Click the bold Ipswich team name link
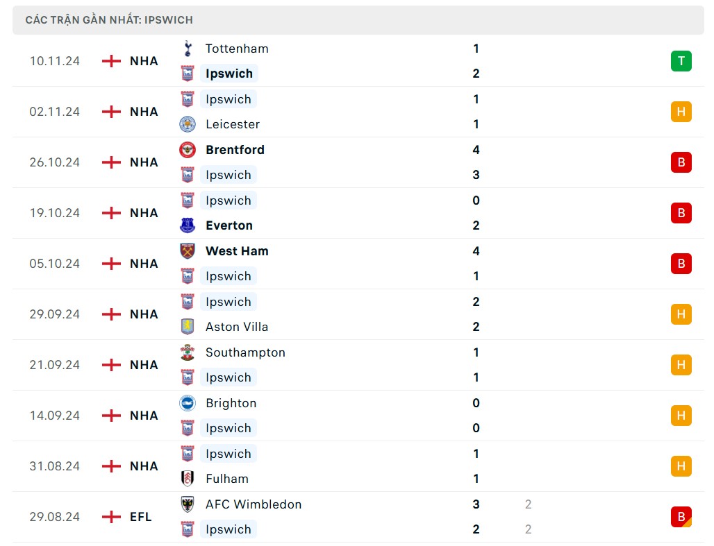This screenshot has width=714, height=546. [229, 74]
